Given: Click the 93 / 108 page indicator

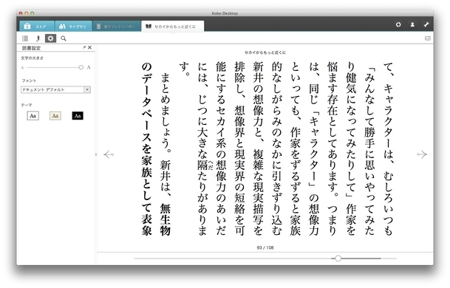Looking at the screenshot, I should 265,247.
